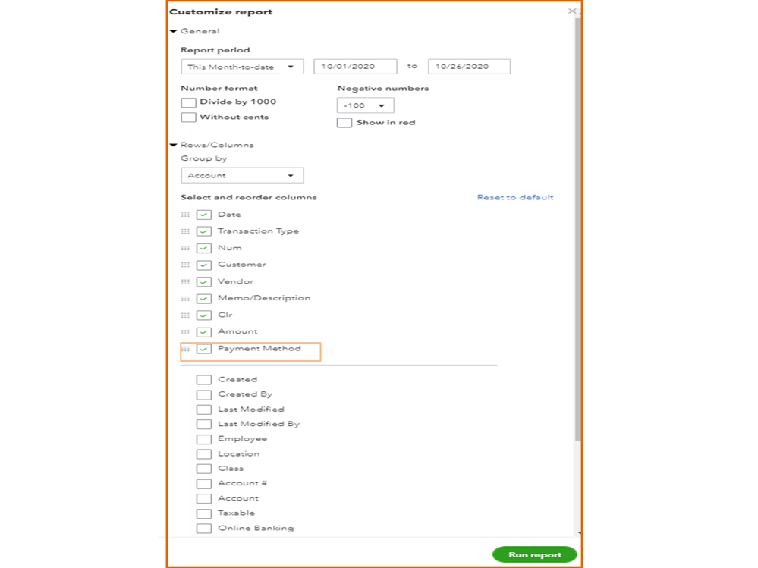Toggle Show in red checkbox
Image resolution: width=758 pixels, height=568 pixels.
(x=344, y=123)
